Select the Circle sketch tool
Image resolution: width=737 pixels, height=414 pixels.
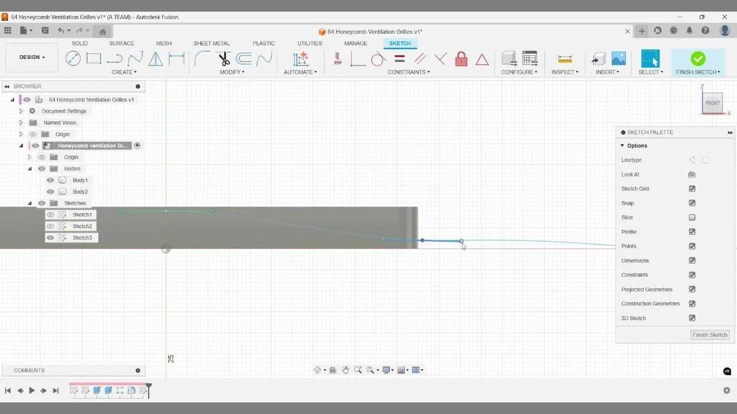(x=74, y=59)
